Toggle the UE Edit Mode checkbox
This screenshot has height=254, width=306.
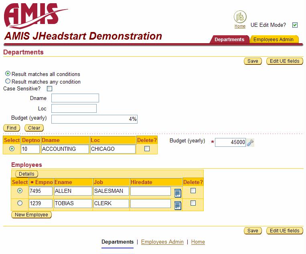295,25
